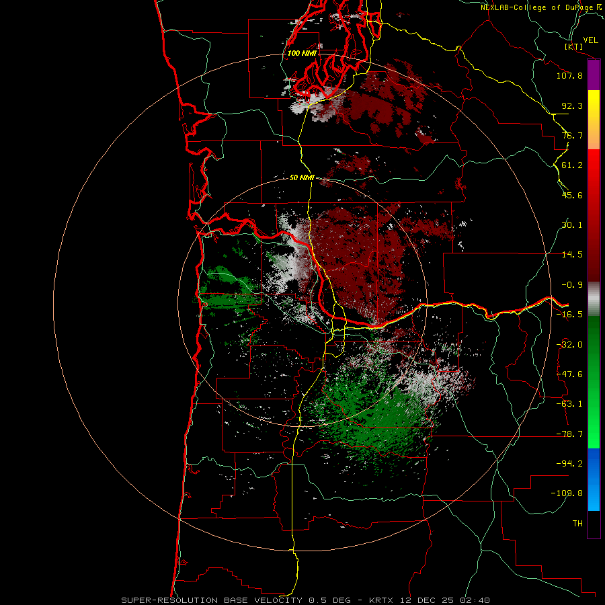Click the 76.7 legend value
The width and height of the screenshot is (605, 605).
click(572, 135)
